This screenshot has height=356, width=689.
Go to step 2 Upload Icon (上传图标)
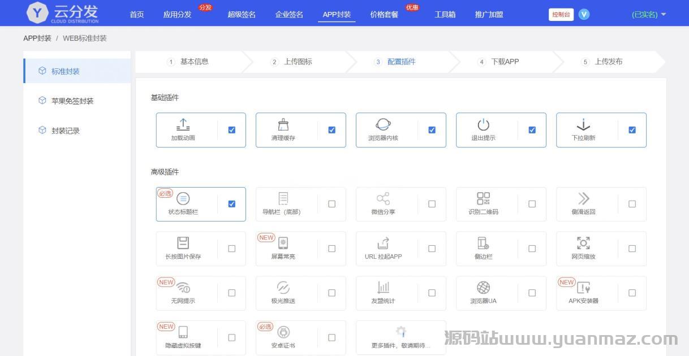(298, 62)
